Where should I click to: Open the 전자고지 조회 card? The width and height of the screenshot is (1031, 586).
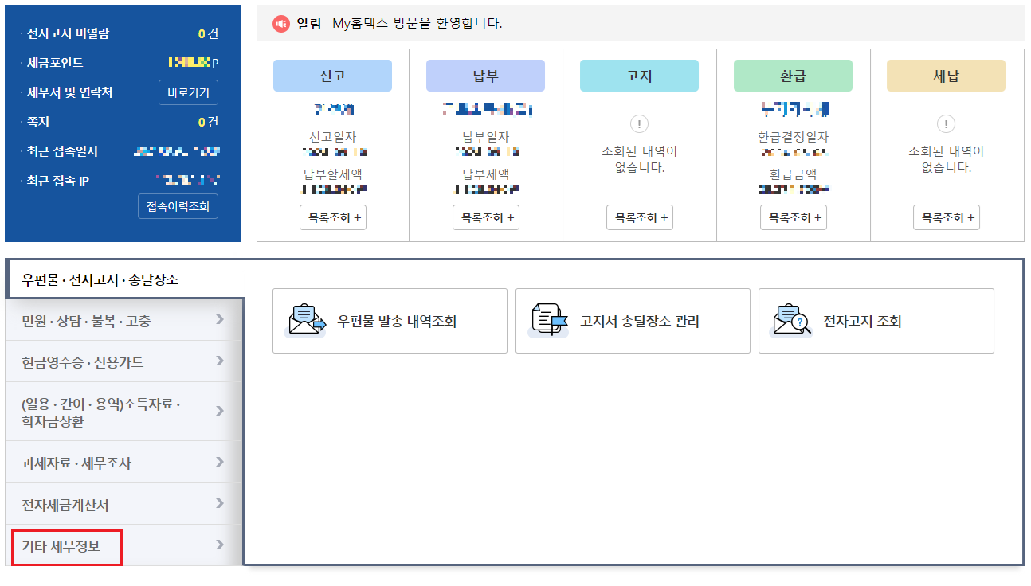876,321
